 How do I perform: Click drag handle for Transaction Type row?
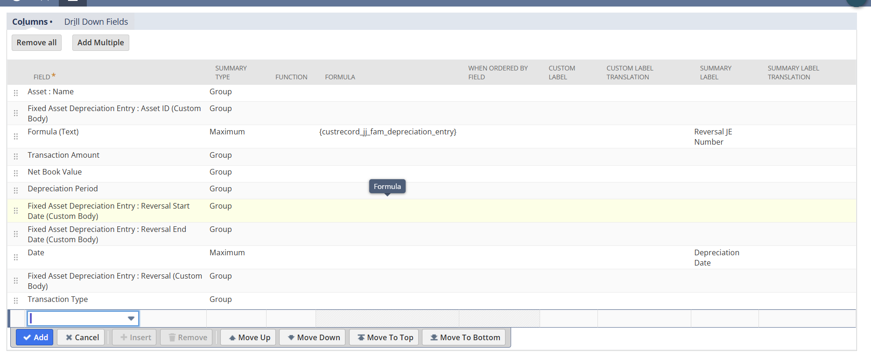(16, 301)
